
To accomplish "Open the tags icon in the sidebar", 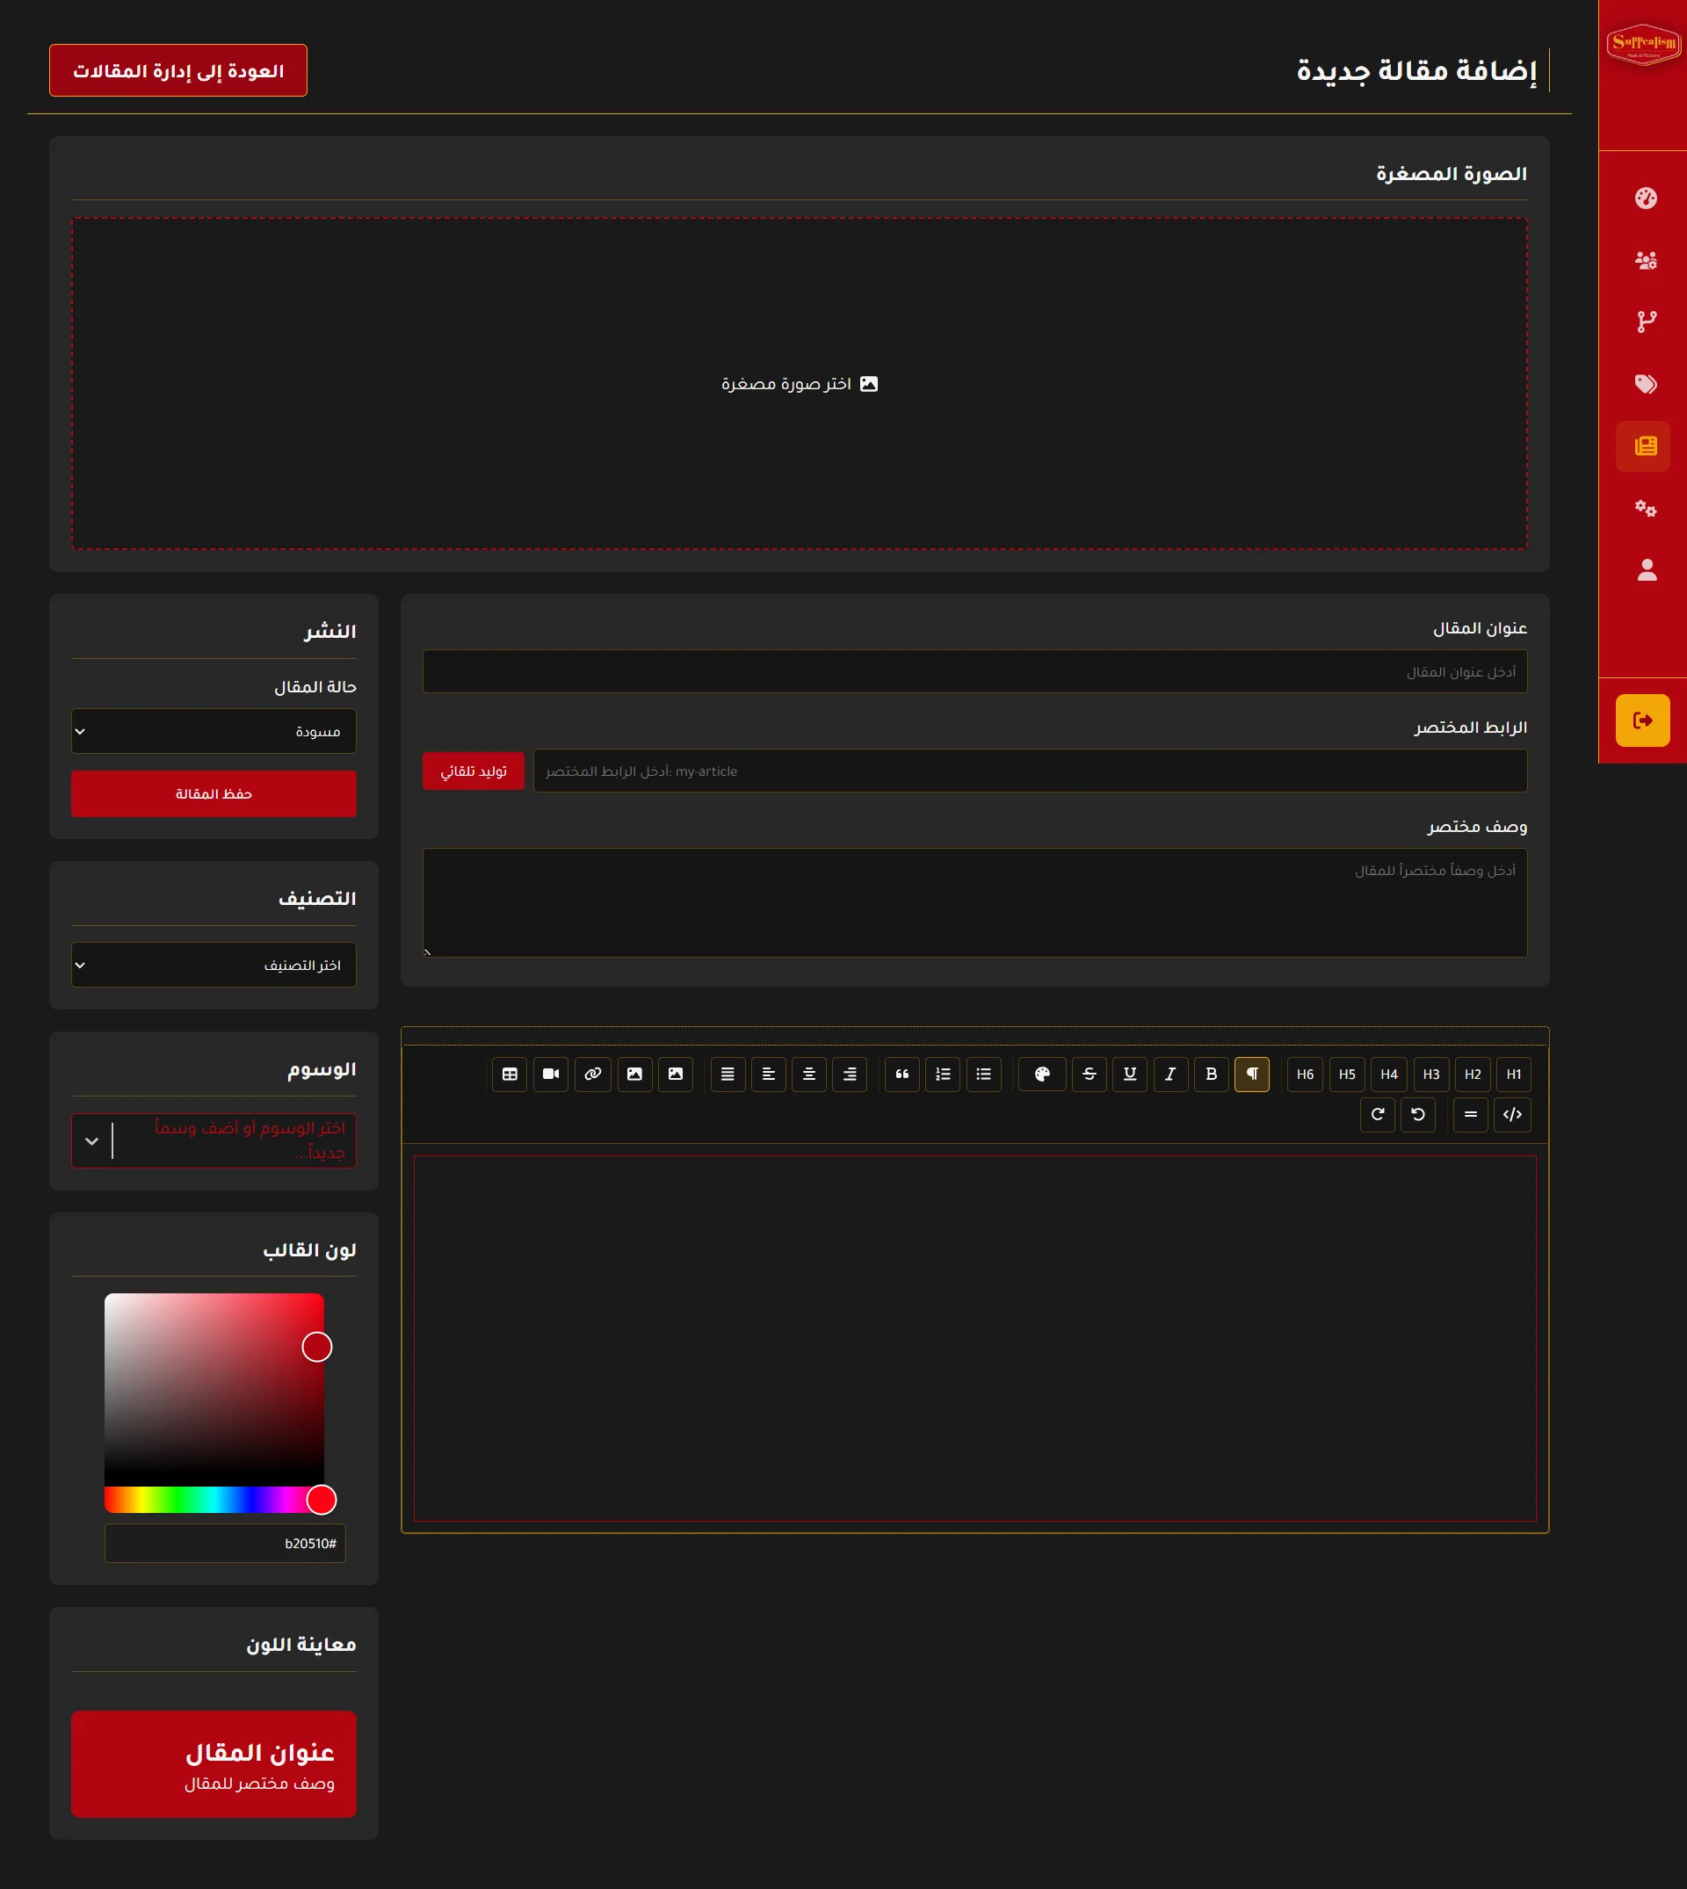I will (1646, 384).
